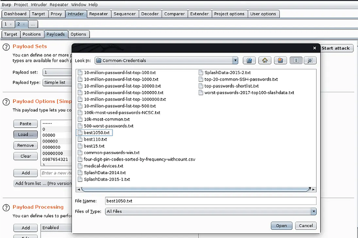Close Intruder attack tab 1

tap(11, 24)
